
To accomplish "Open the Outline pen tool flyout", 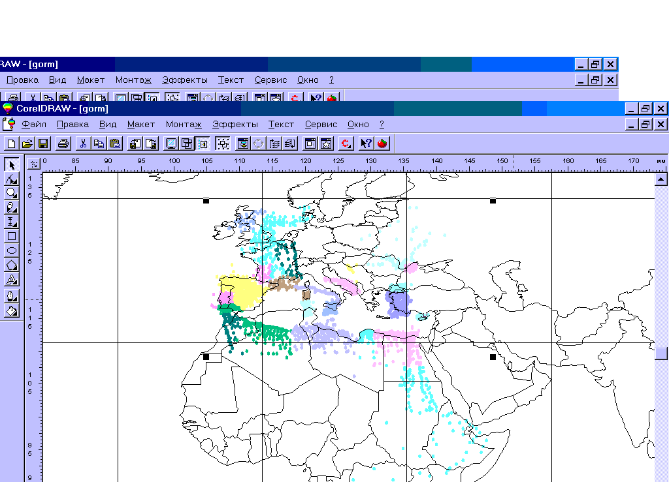I will [x=12, y=296].
